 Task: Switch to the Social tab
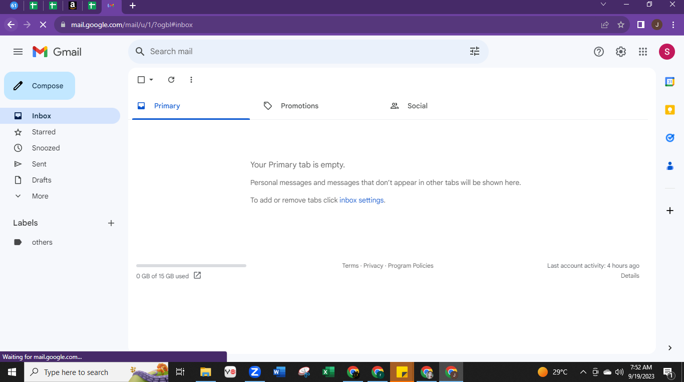pos(444,106)
